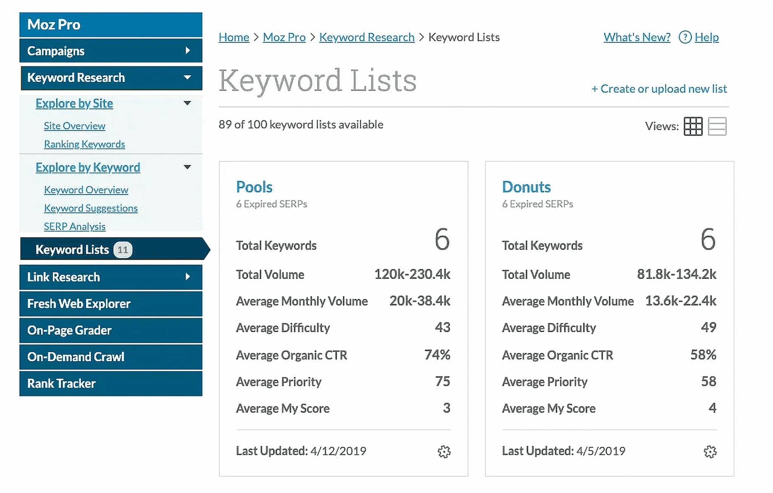Click the Link Research expand arrow
The image size is (773, 493).
point(188,277)
